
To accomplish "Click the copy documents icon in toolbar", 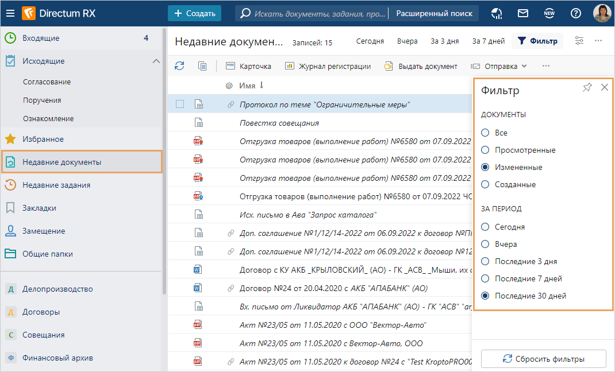I will point(202,66).
